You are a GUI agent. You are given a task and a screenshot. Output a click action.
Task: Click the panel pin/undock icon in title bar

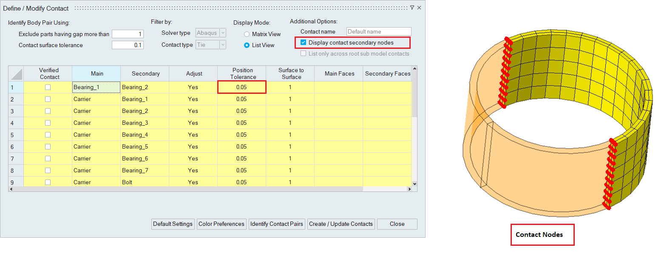412,8
